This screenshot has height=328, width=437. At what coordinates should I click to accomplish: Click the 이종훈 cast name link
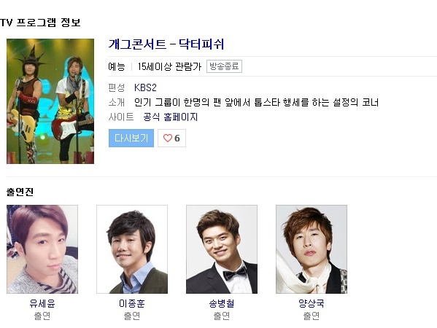pyautogui.click(x=132, y=303)
